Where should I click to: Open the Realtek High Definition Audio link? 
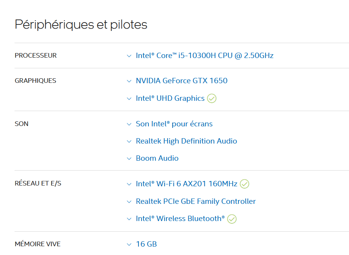point(186,141)
